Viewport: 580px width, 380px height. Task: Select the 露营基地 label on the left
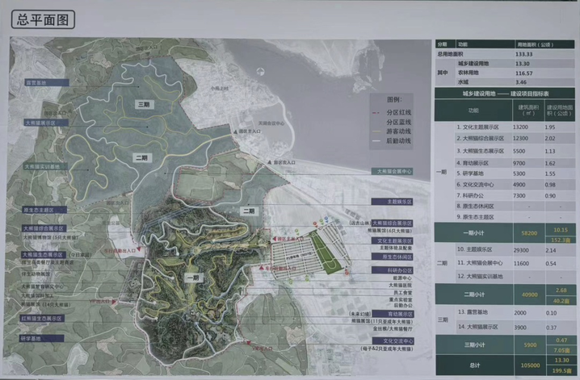click(x=36, y=82)
